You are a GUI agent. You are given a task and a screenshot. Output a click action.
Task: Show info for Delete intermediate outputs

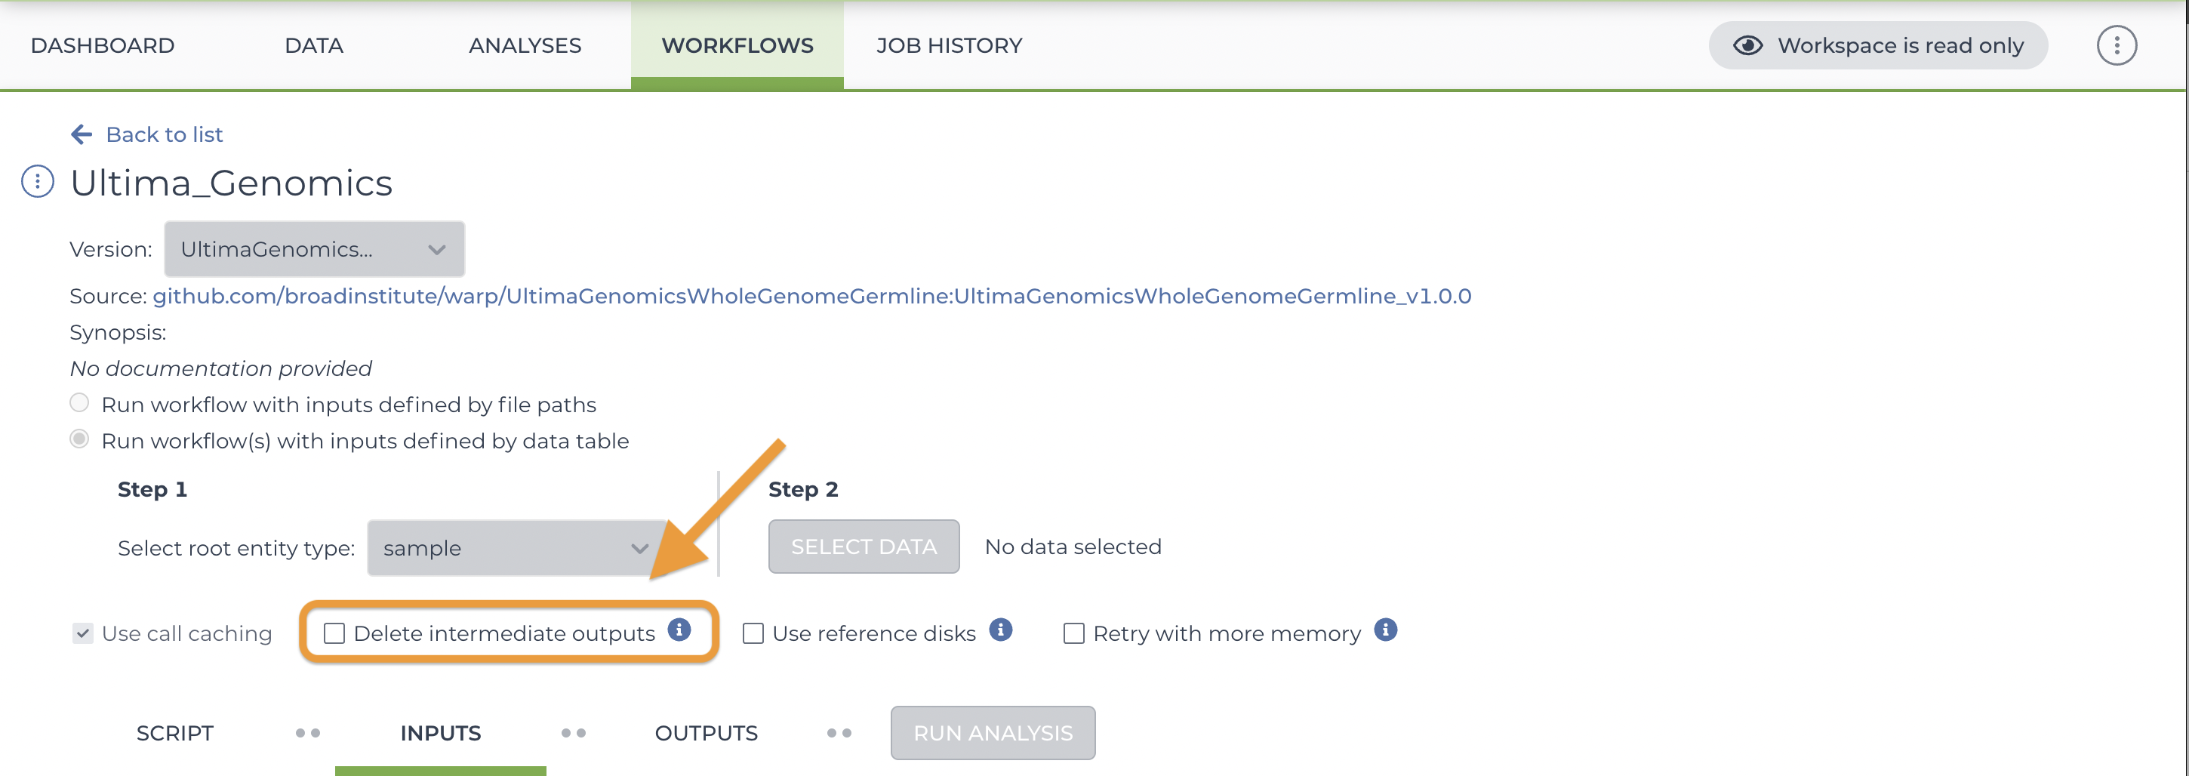tap(679, 630)
